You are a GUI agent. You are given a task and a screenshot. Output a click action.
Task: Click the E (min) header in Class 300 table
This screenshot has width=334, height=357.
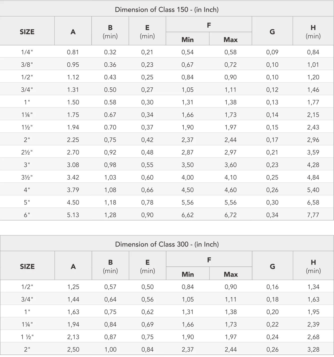(147, 266)
